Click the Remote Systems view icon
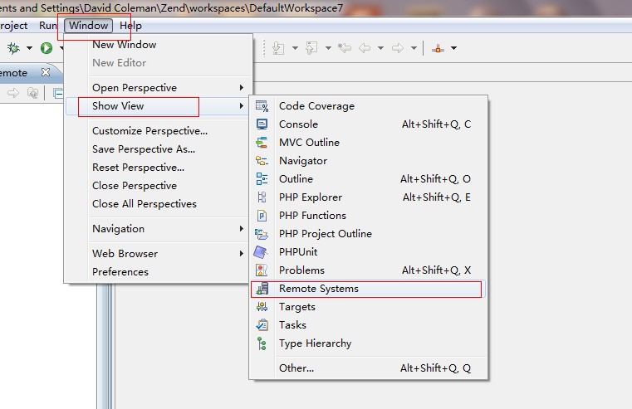This screenshot has width=632, height=409. (262, 289)
